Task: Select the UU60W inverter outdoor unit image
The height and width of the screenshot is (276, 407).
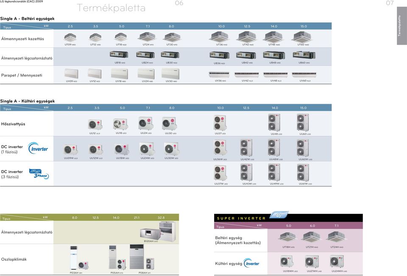Action: coord(303,148)
